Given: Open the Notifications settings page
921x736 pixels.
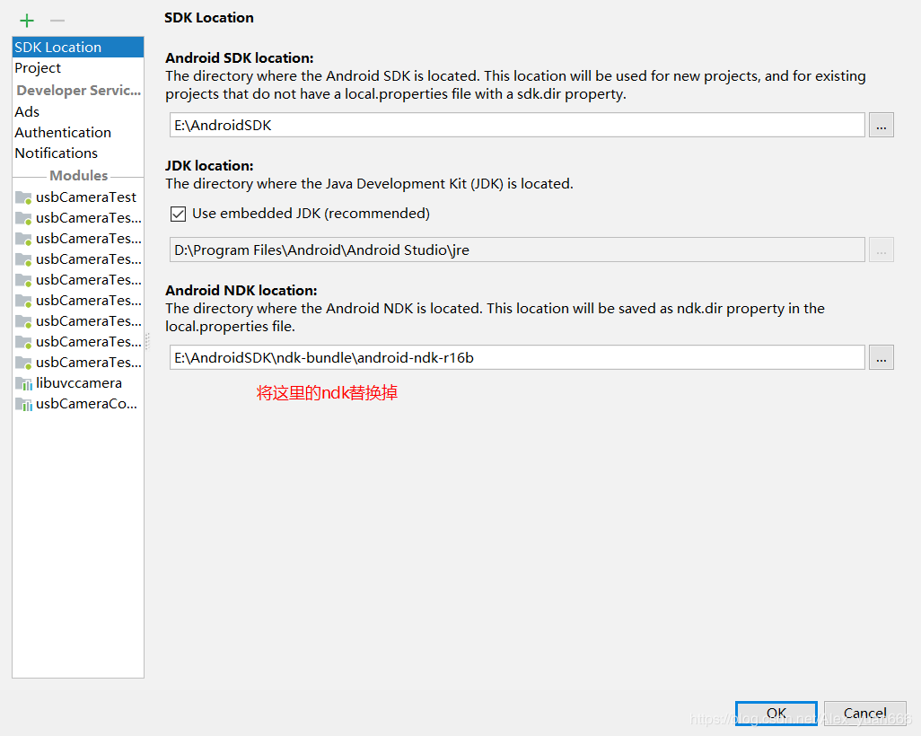Looking at the screenshot, I should coord(56,153).
